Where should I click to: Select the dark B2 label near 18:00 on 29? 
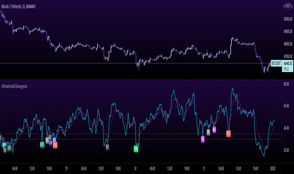click(107, 147)
